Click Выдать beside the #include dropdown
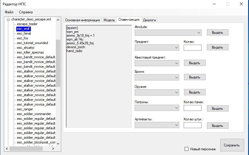 coord(217,33)
